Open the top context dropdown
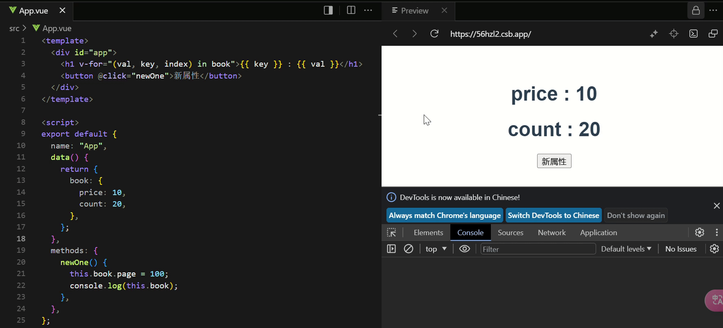 click(436, 249)
